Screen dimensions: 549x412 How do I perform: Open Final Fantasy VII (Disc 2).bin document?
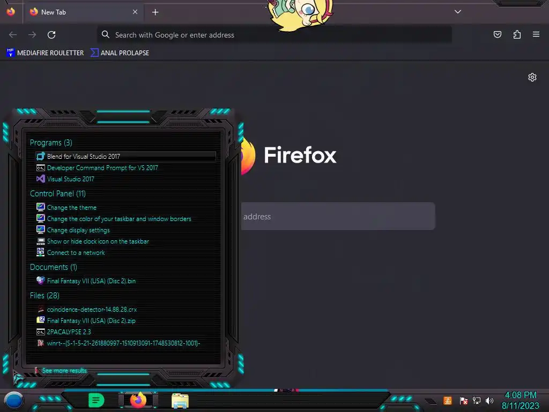coord(91,281)
